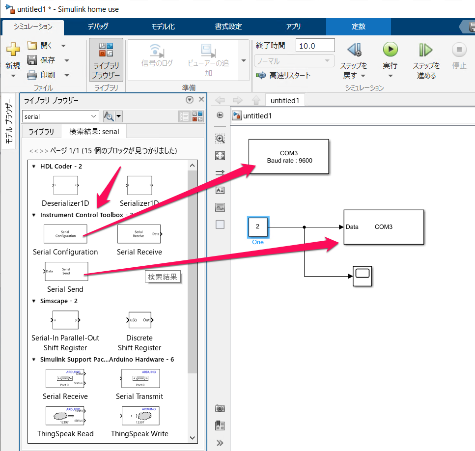The image size is (475, 451).
Task: Click the canvas Annotation text icon
Action: point(220,190)
